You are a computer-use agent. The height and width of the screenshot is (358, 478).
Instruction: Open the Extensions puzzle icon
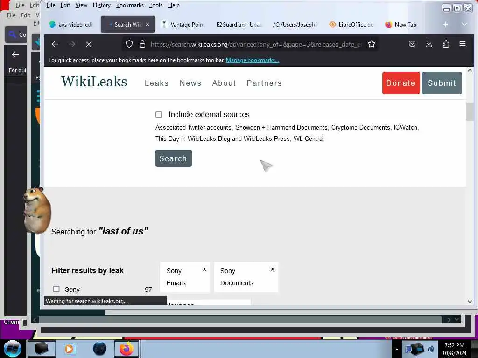click(x=446, y=44)
